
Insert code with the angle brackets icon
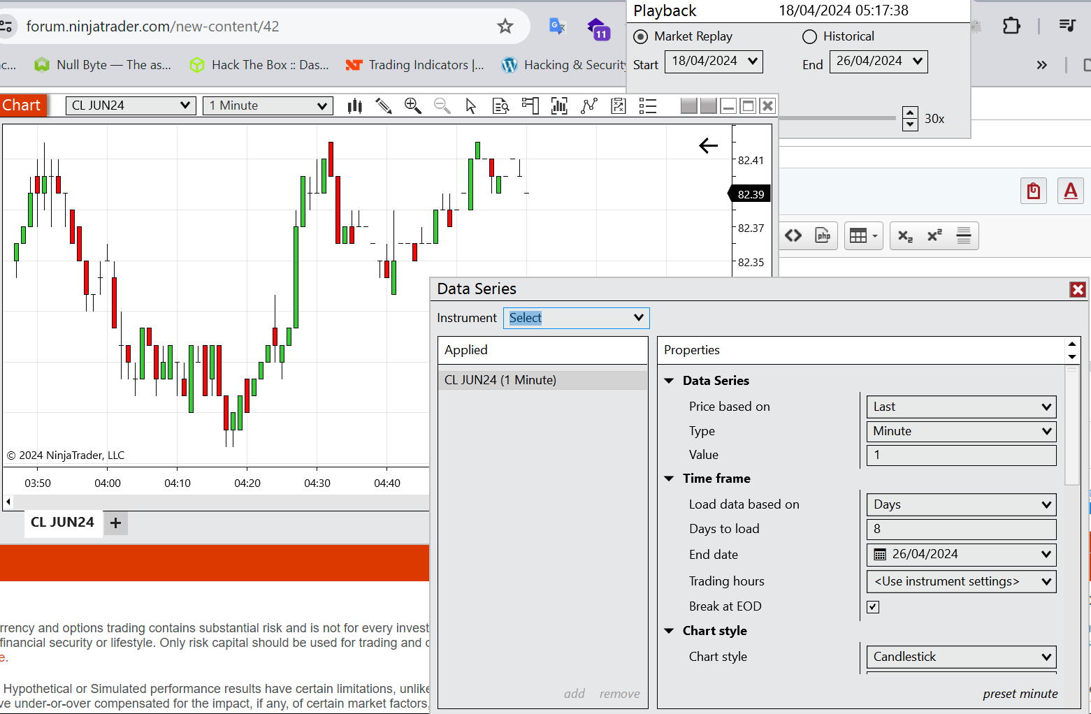793,236
